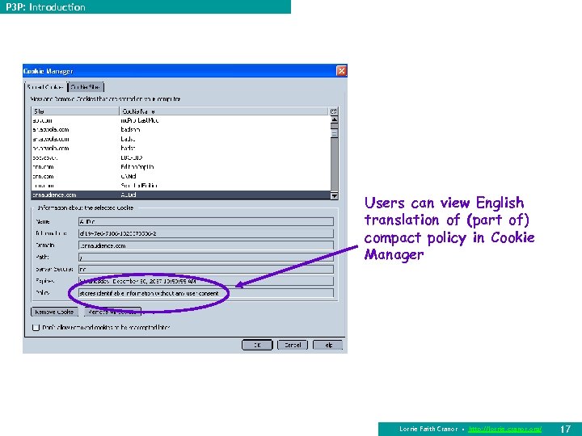Select the cookie row named SelectedEdition
This screenshot has width=582, height=436.
click(181, 186)
